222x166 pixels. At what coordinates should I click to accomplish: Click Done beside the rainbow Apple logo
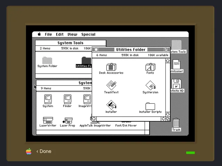click(44, 151)
